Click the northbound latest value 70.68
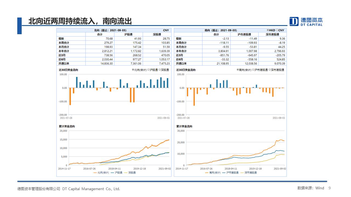The image size is (351, 197). pos(109,39)
